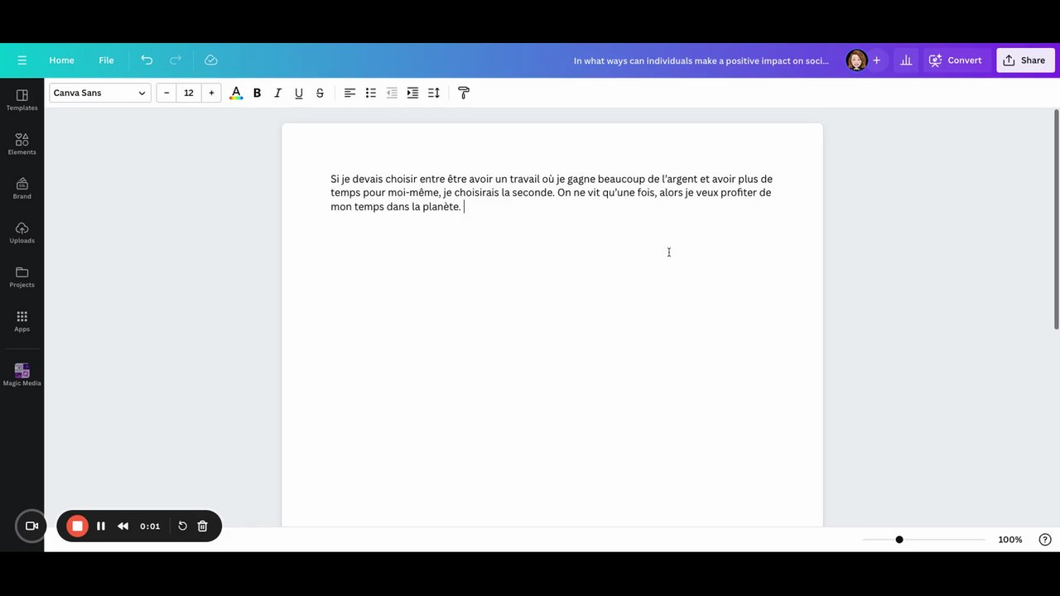Restart the recording
Viewport: 1060px width, 596px height.
coord(182,526)
